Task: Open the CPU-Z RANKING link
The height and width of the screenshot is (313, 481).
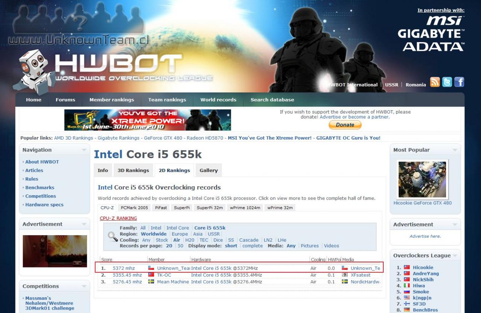Action: tap(118, 218)
